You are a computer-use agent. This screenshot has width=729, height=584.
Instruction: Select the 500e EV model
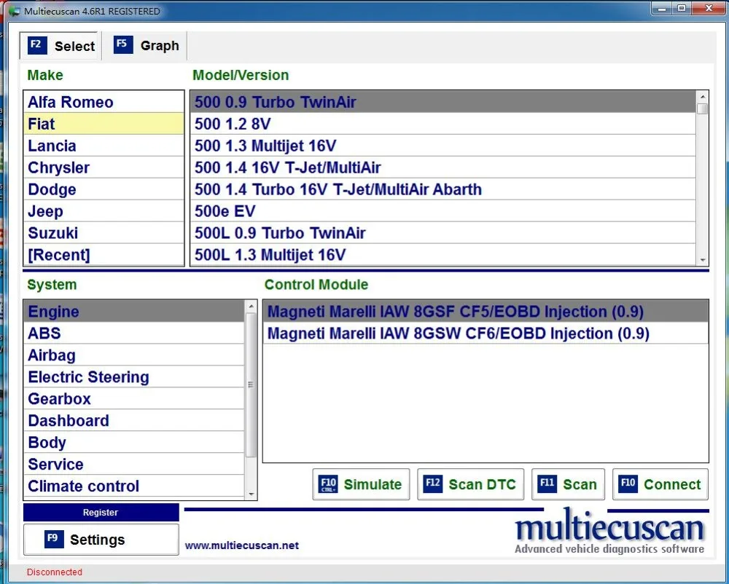(443, 211)
